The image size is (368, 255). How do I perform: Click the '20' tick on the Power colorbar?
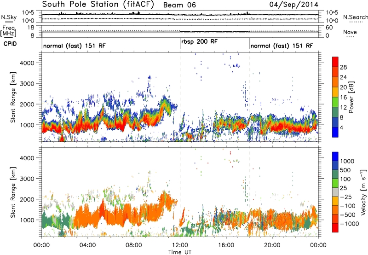pyautogui.click(x=343, y=87)
